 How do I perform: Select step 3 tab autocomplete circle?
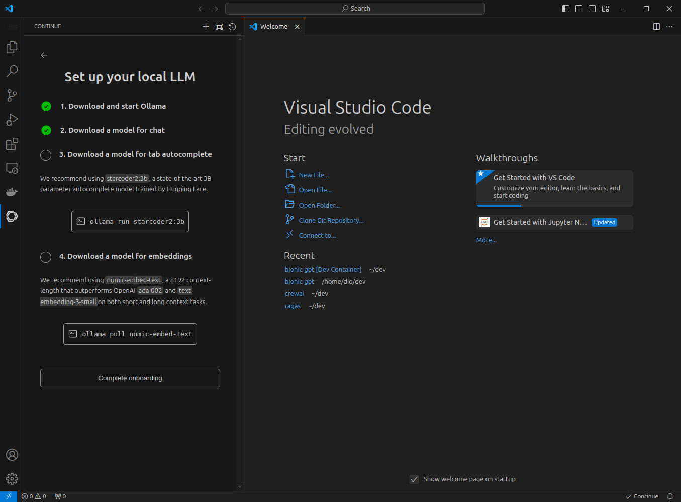point(46,155)
